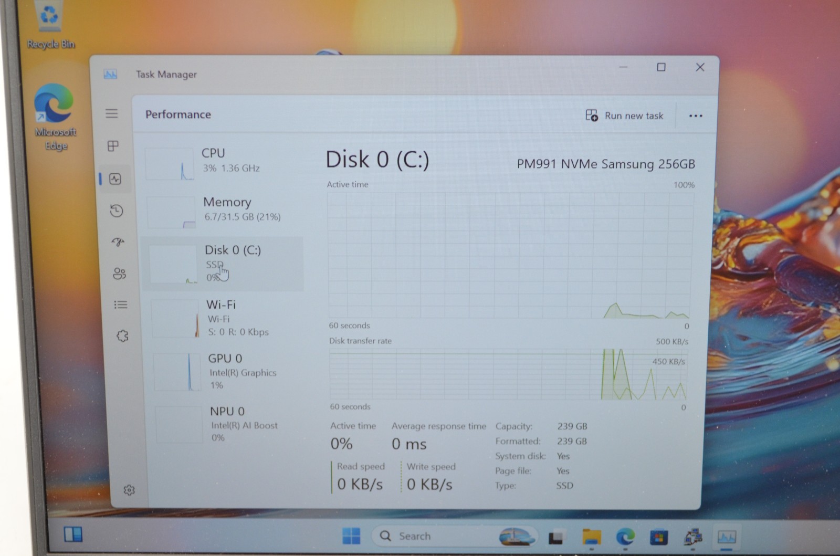Close the Task Manager window
840x556 pixels.
tap(700, 67)
